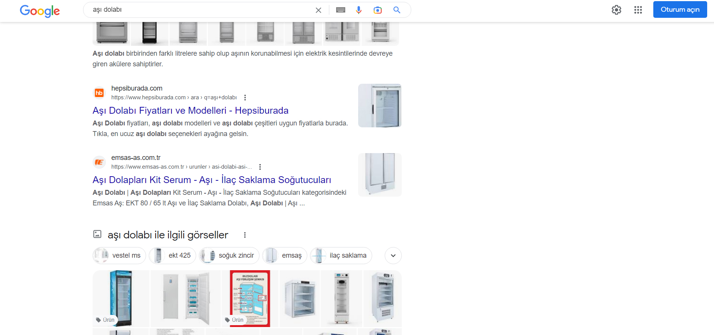Click the emsas URL breadcrumb
The height and width of the screenshot is (335, 714).
(182, 167)
